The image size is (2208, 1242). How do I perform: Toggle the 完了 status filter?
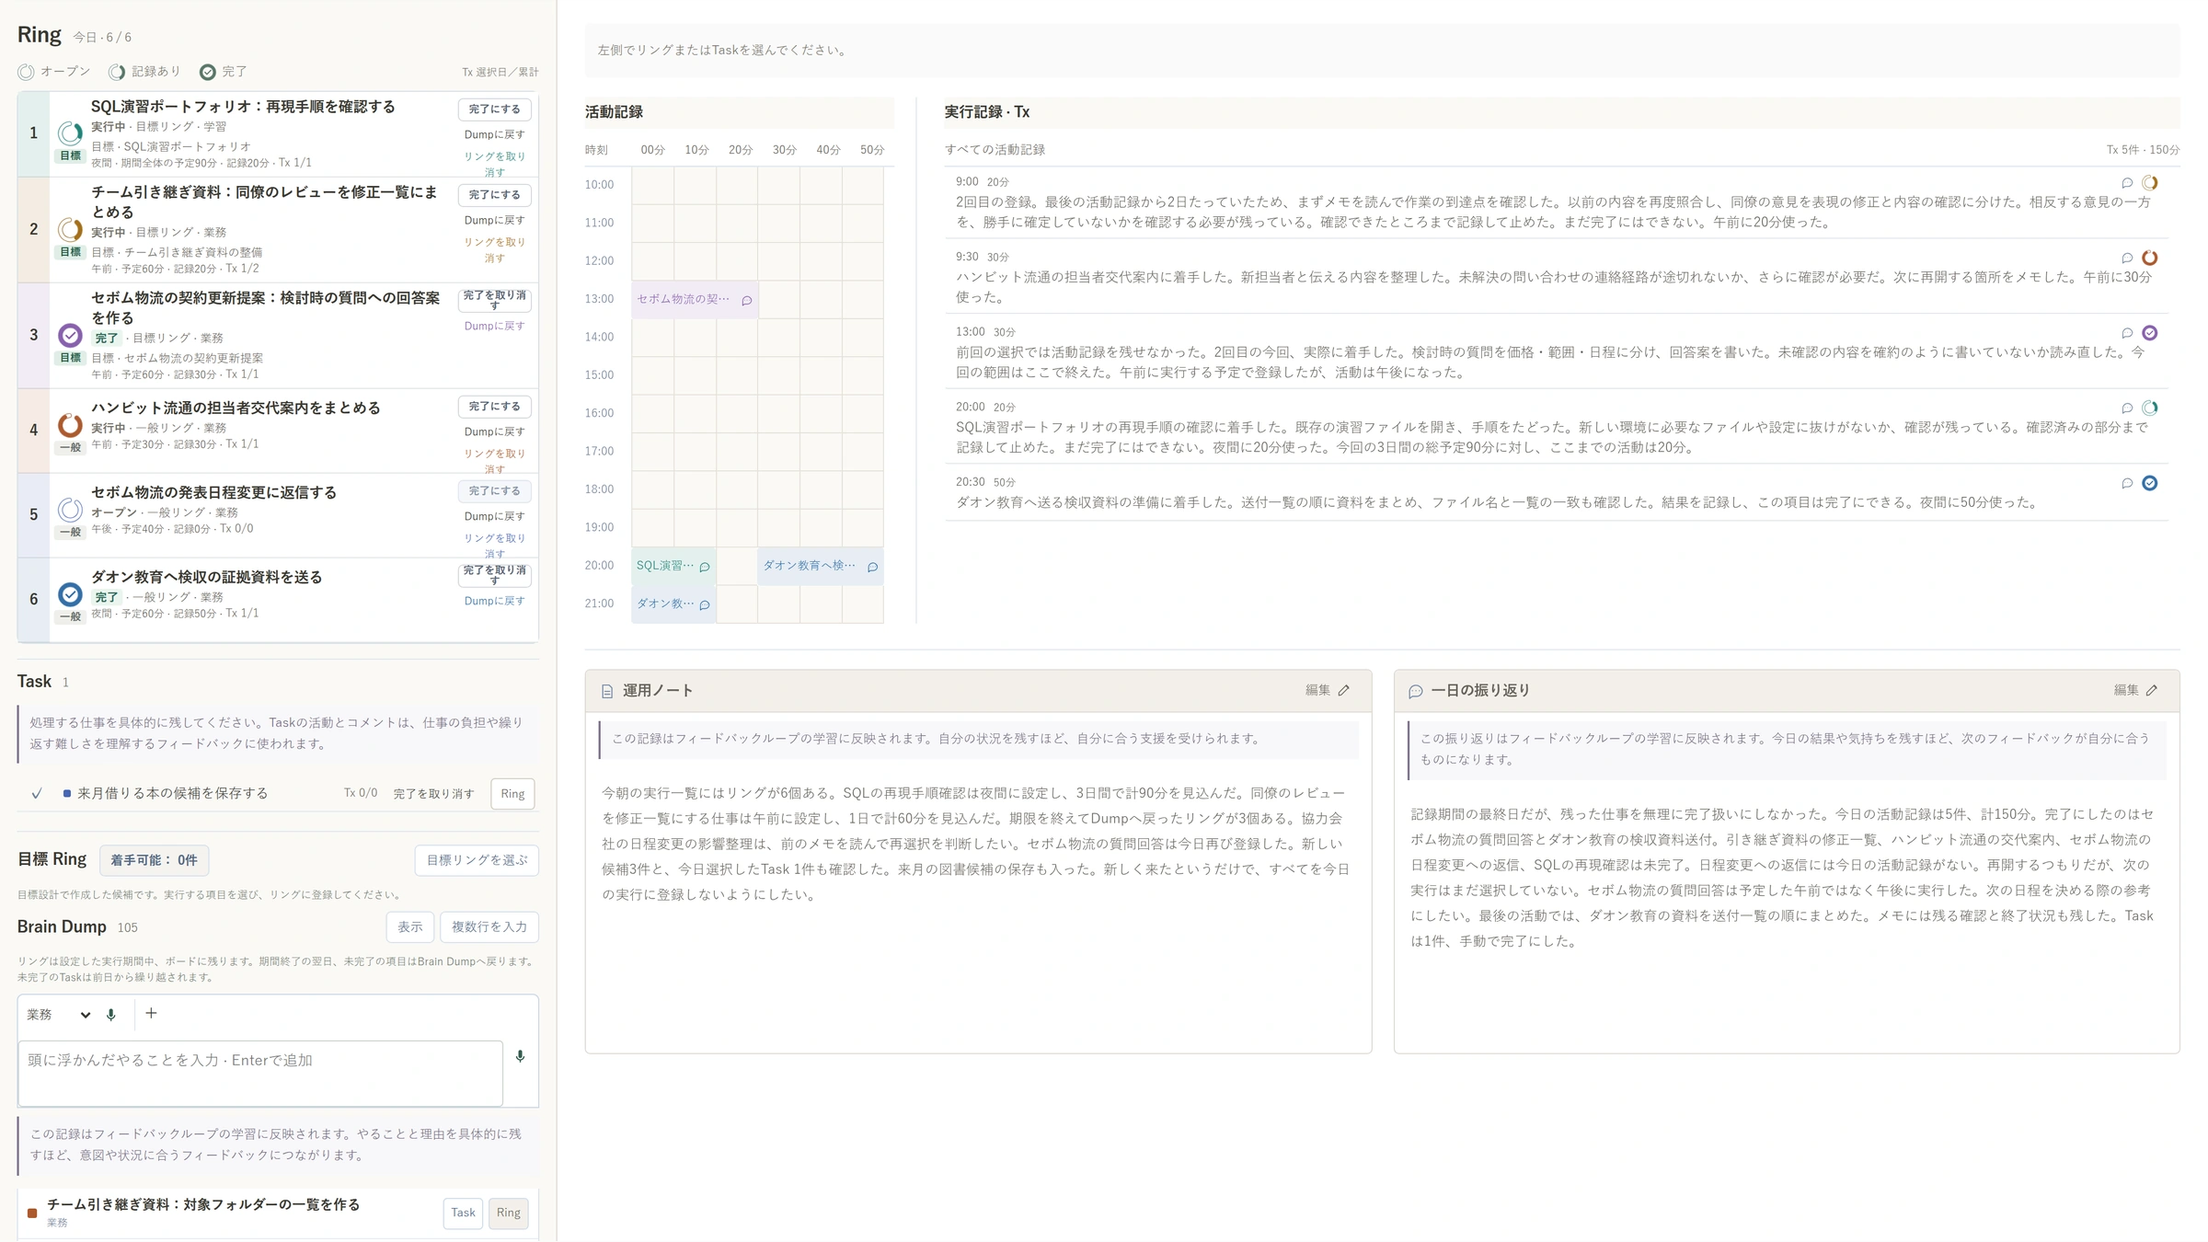(224, 72)
